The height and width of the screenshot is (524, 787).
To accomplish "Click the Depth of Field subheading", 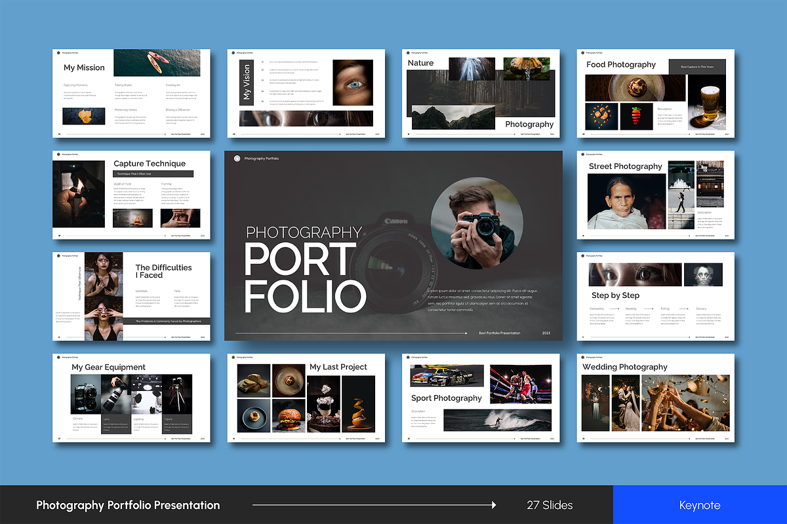I will click(x=123, y=184).
